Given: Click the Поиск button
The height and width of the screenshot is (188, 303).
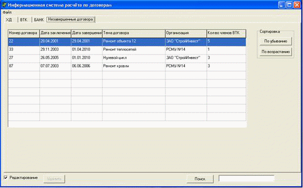Looking at the screenshot, I should 200,179.
